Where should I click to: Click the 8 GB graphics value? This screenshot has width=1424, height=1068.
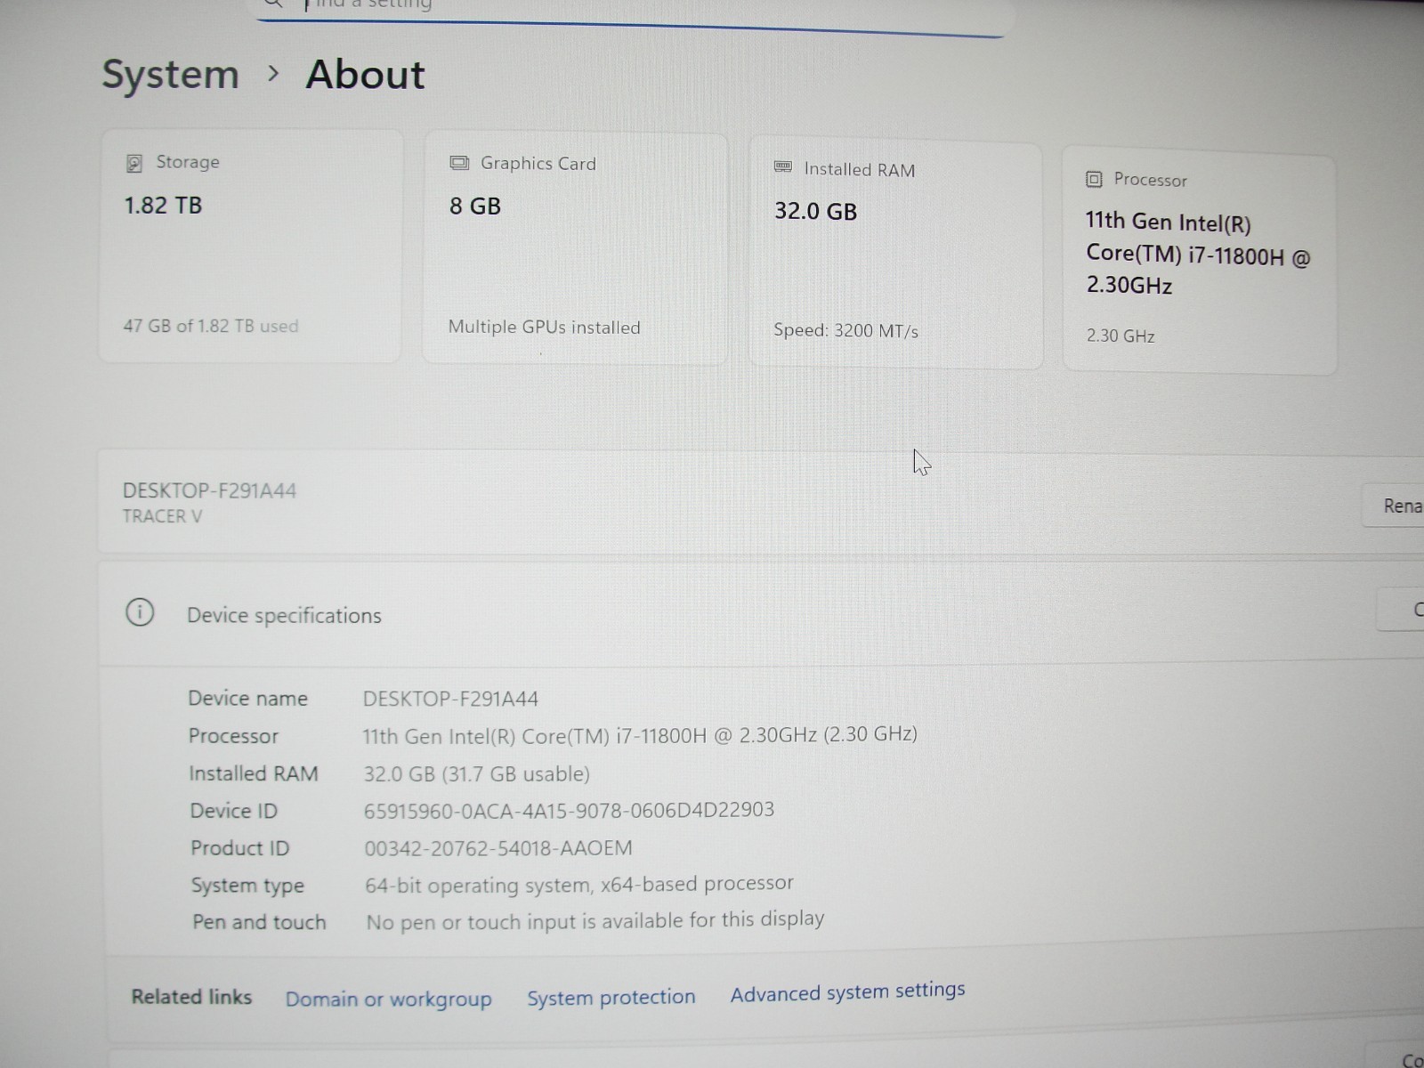[x=475, y=206]
